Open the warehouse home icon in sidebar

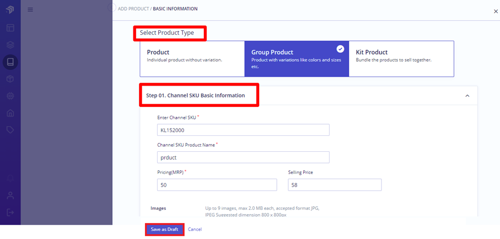point(10,113)
